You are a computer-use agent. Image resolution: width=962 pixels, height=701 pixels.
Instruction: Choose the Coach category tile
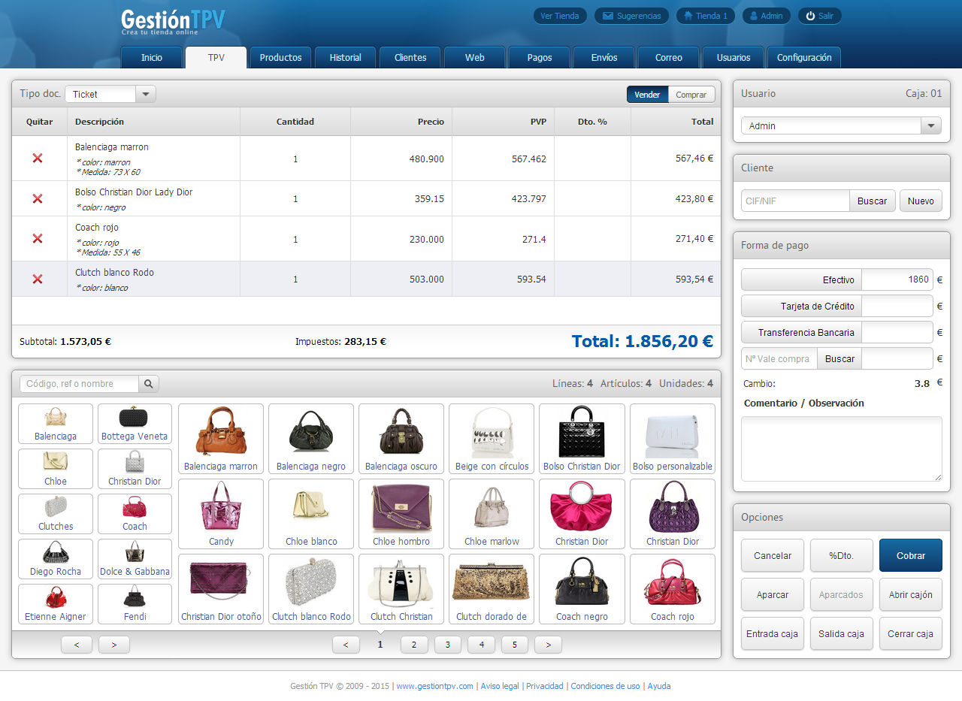(x=135, y=514)
